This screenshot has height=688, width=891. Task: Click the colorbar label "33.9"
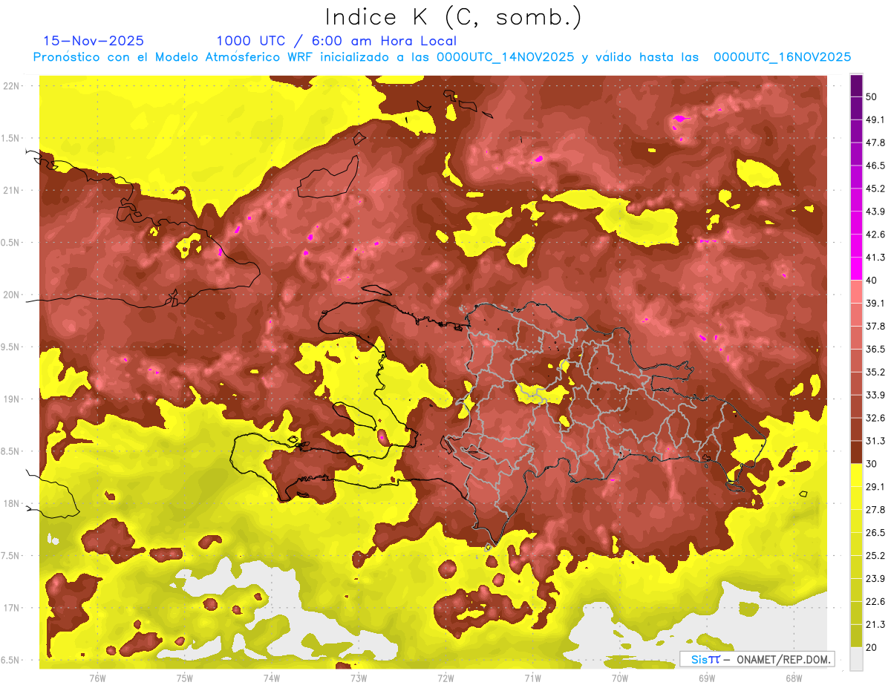pyautogui.click(x=875, y=395)
